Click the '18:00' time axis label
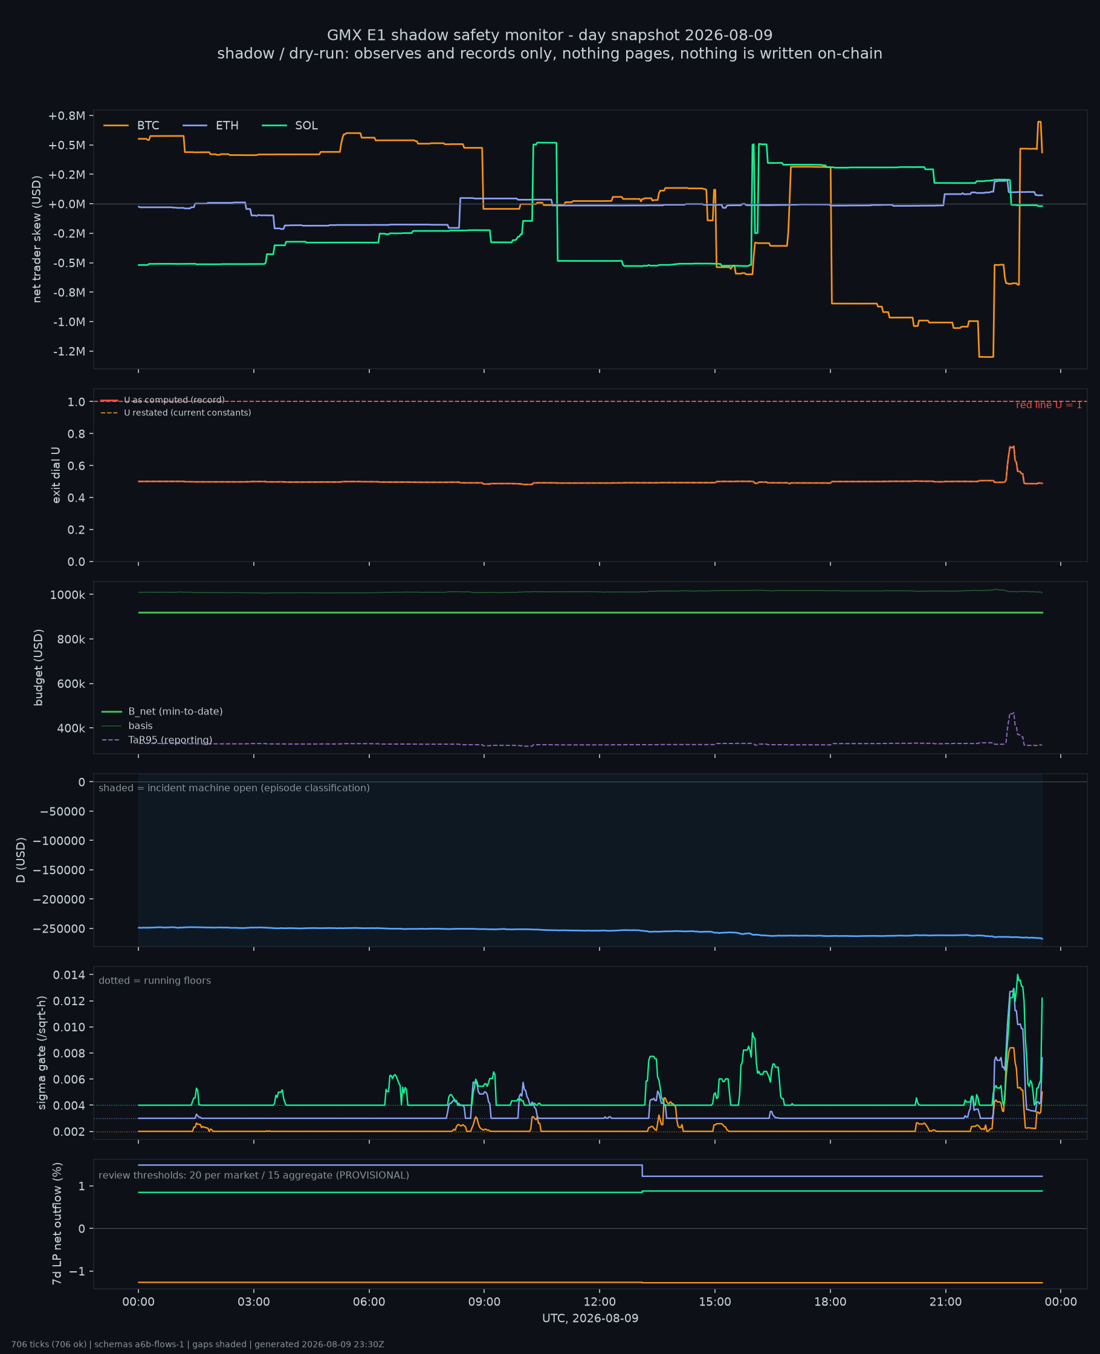This screenshot has width=1100, height=1354. 830,1302
